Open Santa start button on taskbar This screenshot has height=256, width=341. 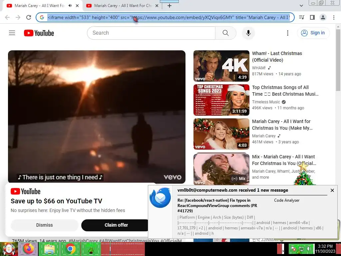click(x=9, y=249)
